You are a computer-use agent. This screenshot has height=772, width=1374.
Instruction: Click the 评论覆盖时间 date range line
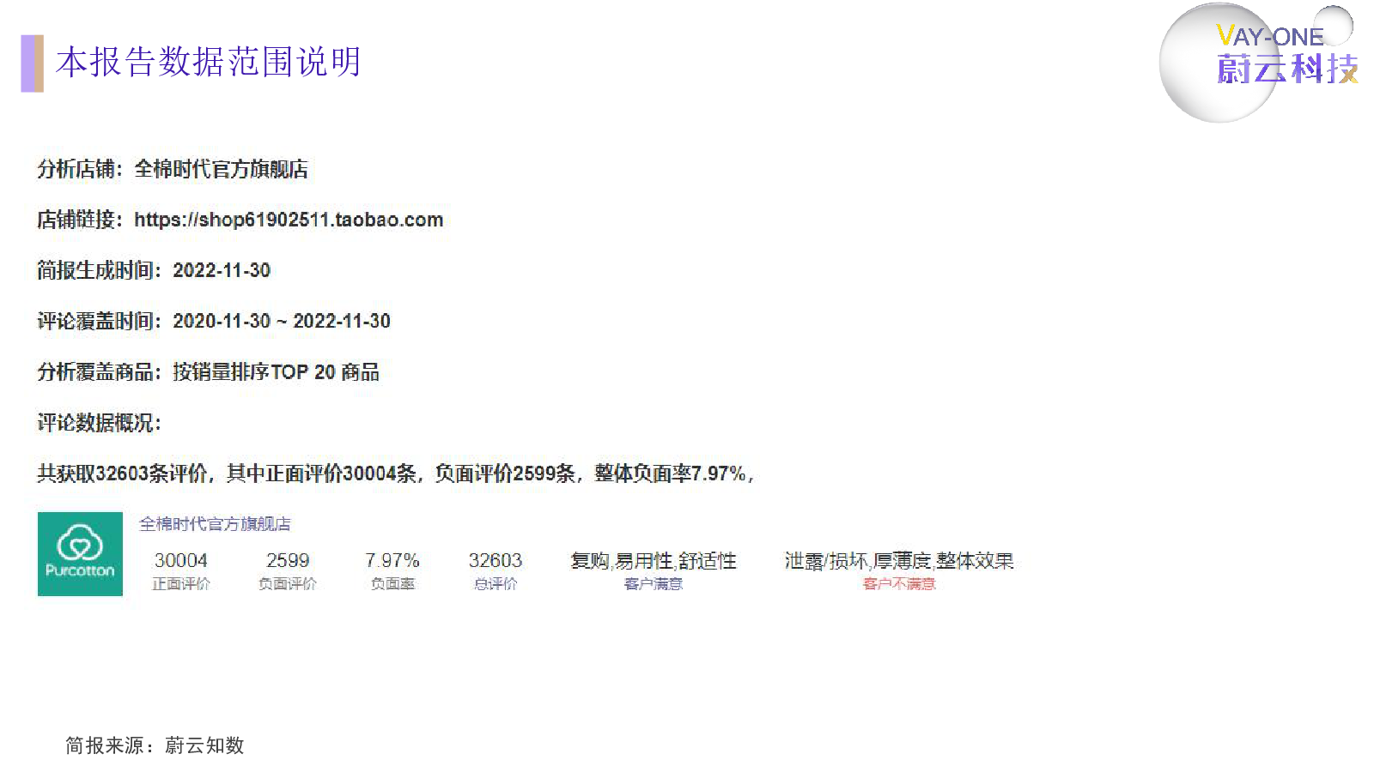coord(214,321)
